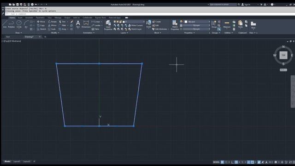Click the new drawing tab plus button
This screenshot has width=295, height=166.
[45, 37]
